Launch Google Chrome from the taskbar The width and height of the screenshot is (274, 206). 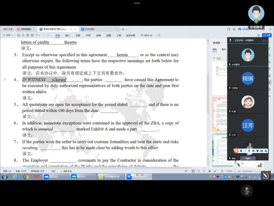coord(26,177)
